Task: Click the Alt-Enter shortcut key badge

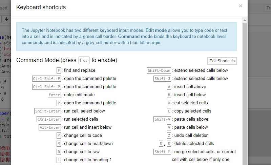Action: (50, 127)
